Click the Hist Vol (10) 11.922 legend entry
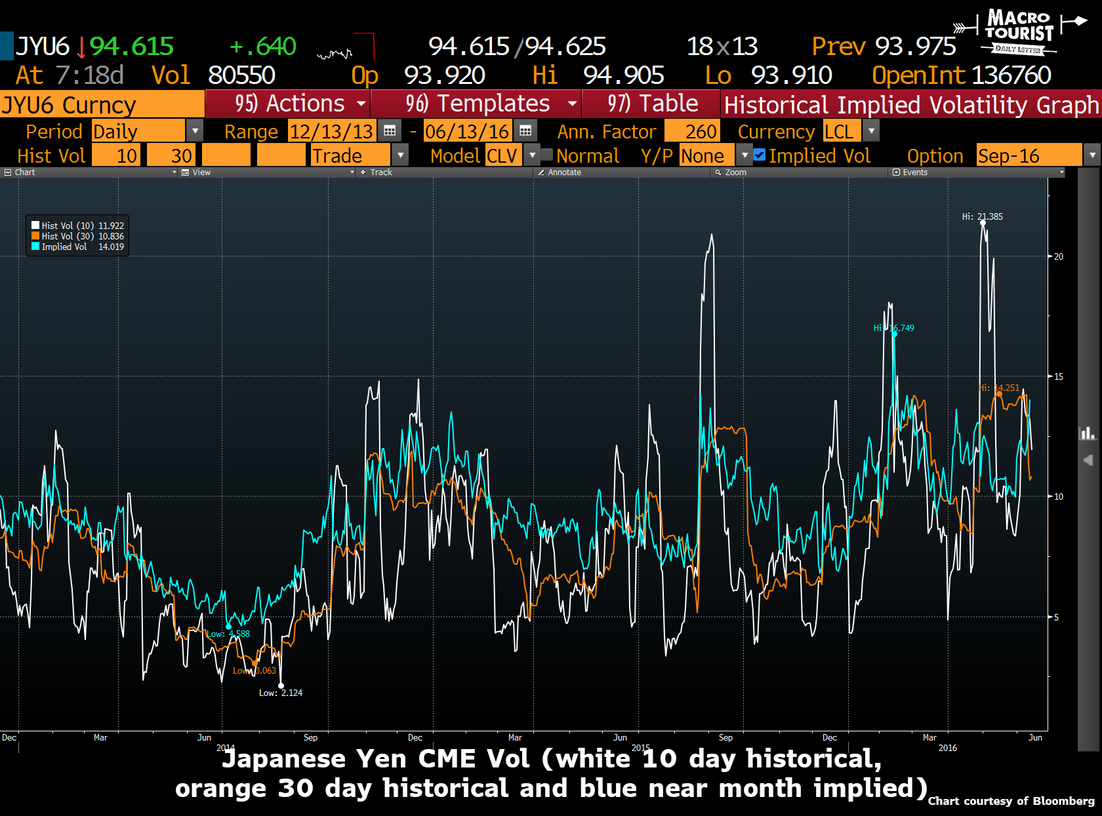The height and width of the screenshot is (816, 1102). point(78,226)
